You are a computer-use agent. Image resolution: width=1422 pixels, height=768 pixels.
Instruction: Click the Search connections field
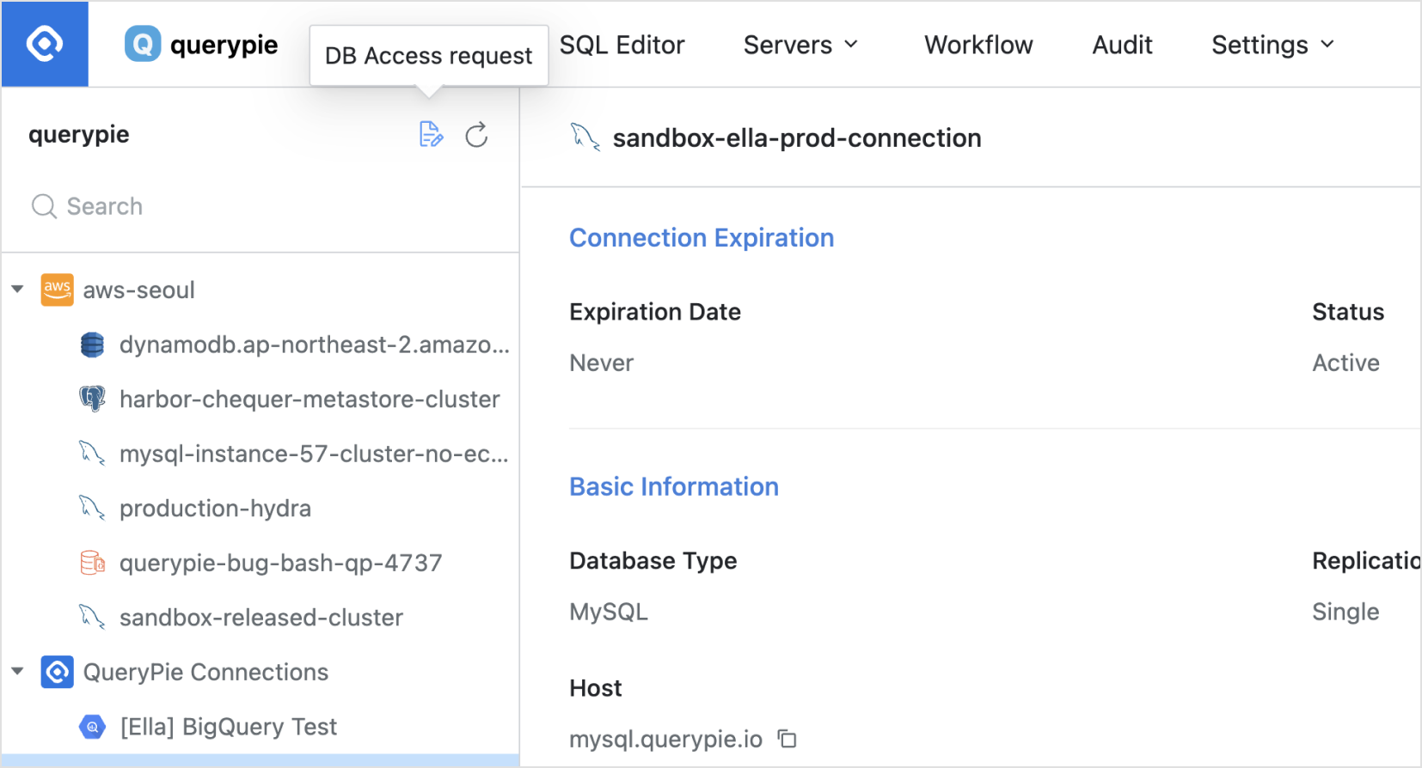pyautogui.click(x=260, y=206)
